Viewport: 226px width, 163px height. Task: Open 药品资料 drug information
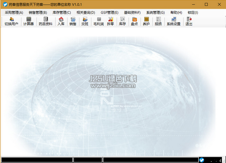pos(46,21)
